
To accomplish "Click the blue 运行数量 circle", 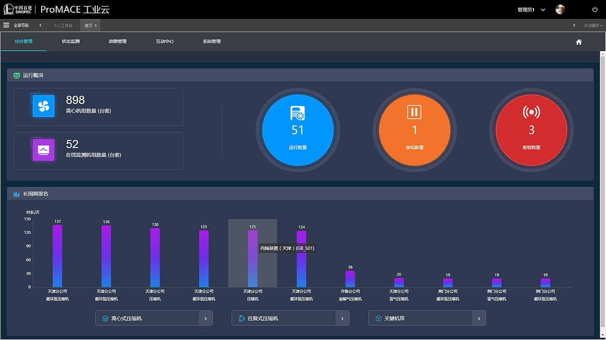I will click(x=298, y=130).
